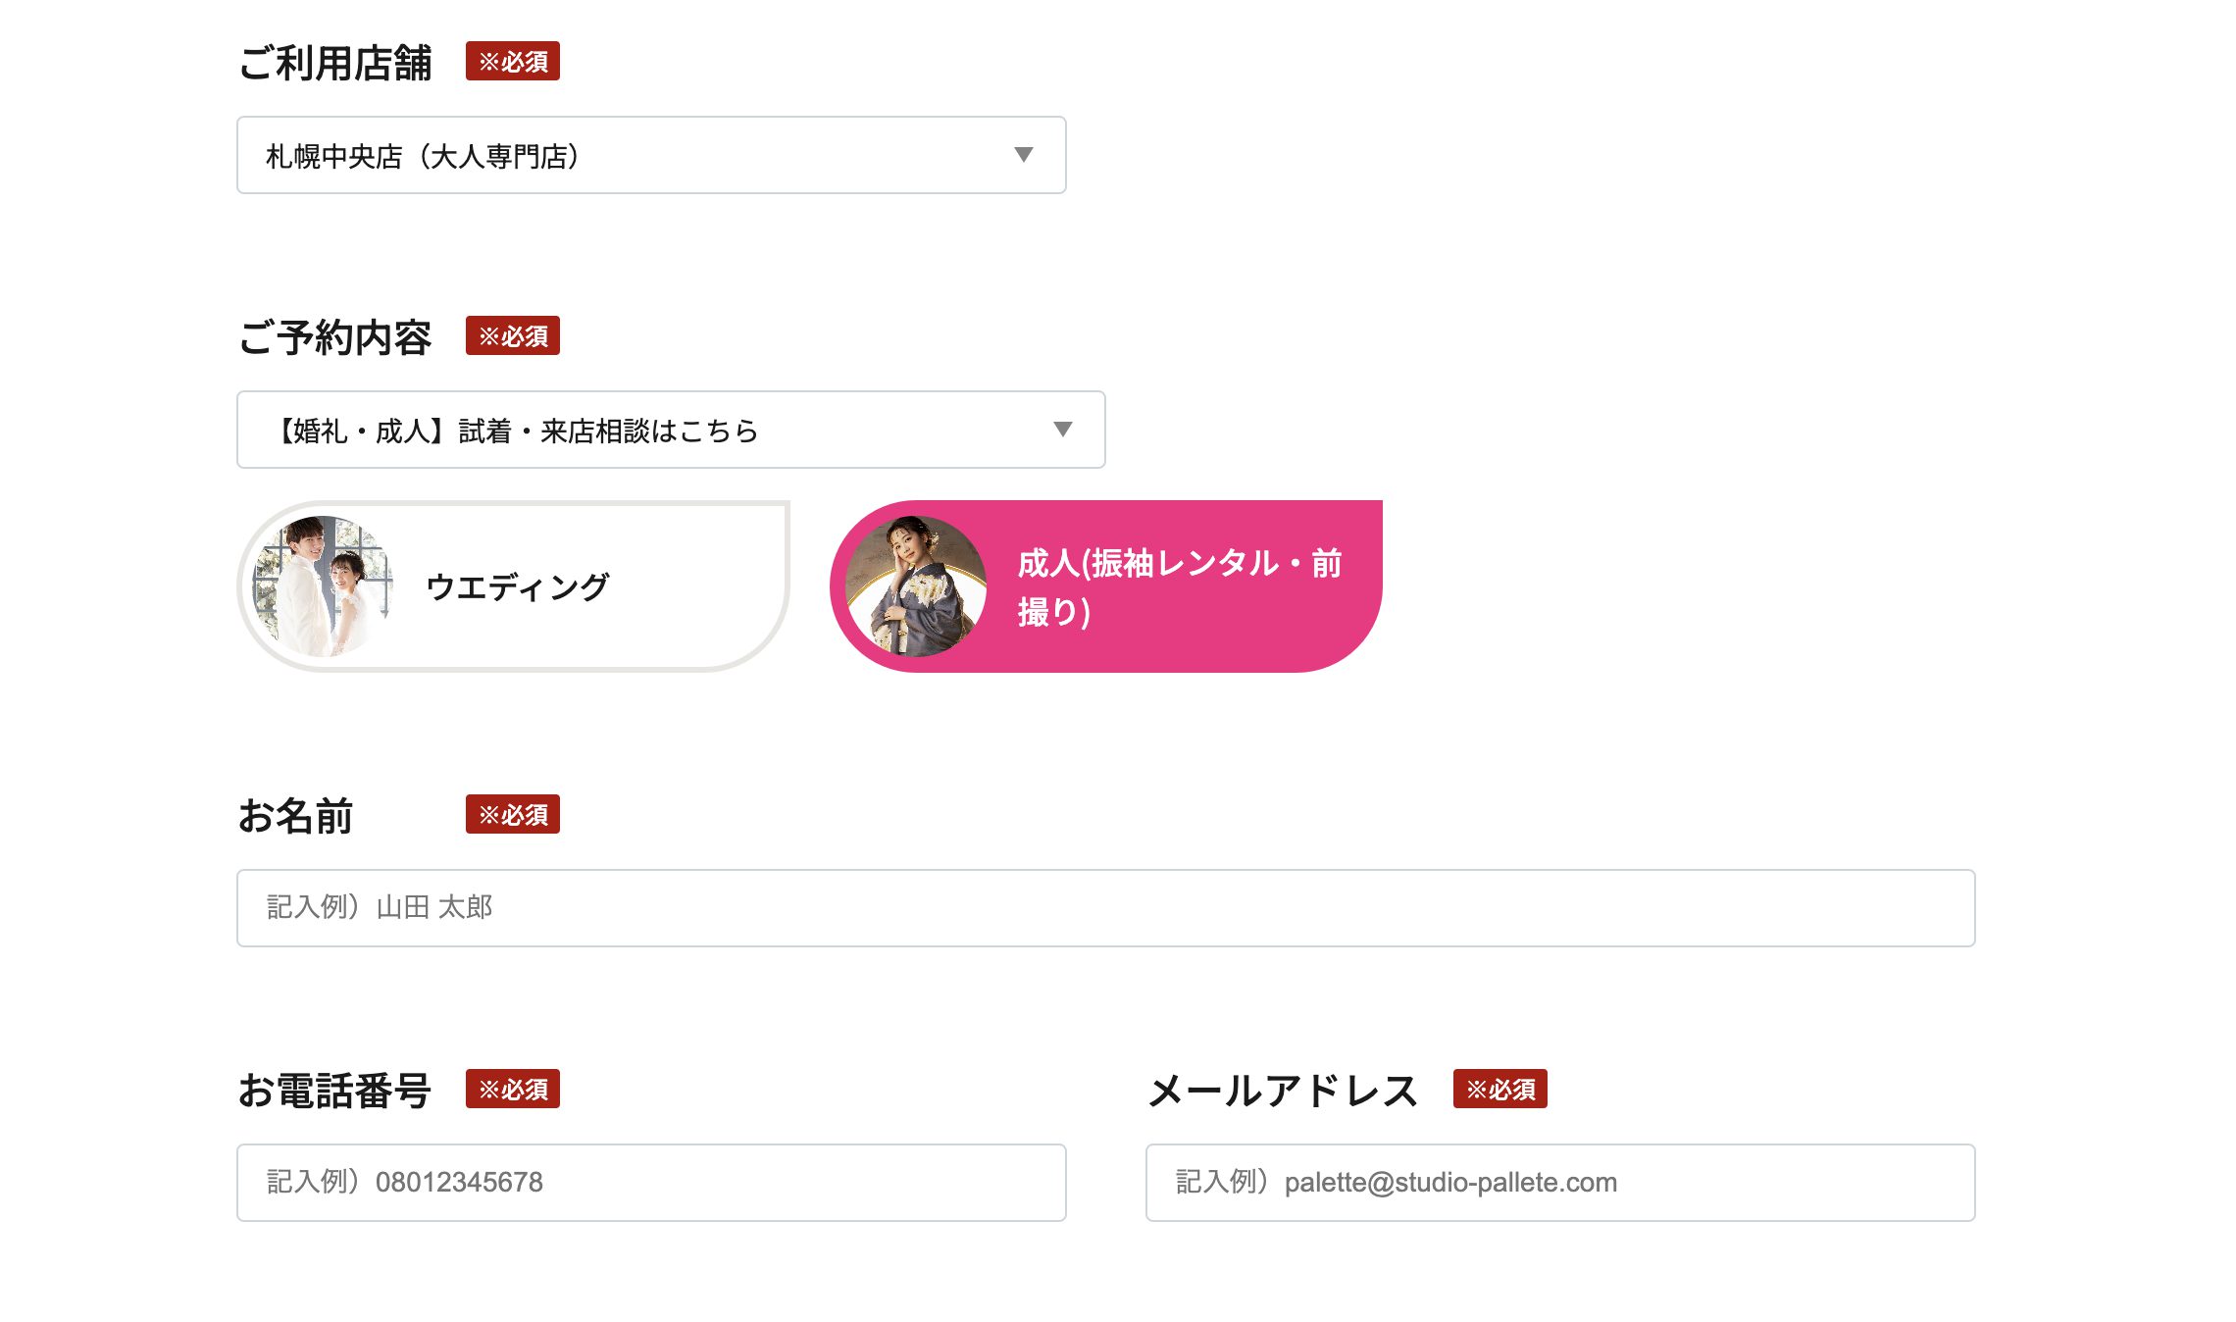
Task: Click the arrow on the store selector
Action: tap(1024, 155)
